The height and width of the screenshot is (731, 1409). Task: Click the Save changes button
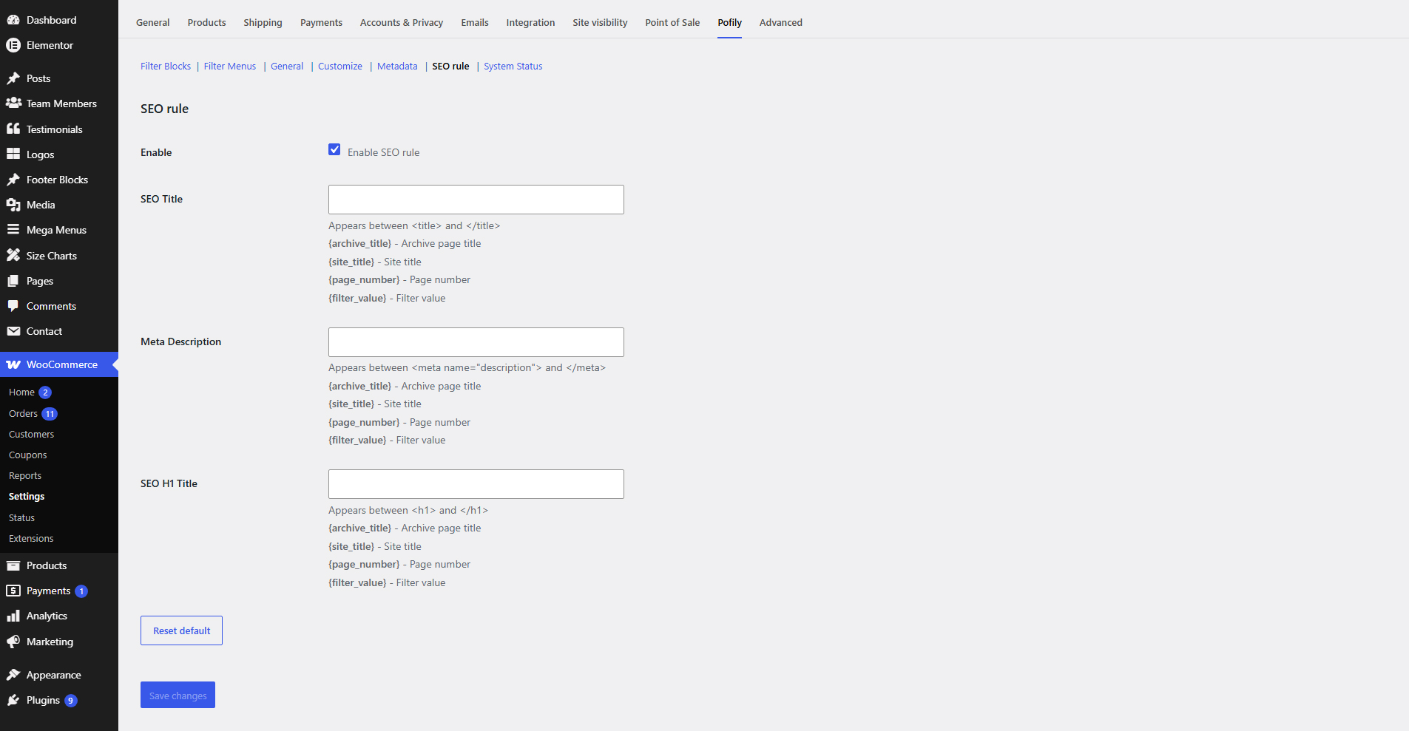tap(178, 695)
